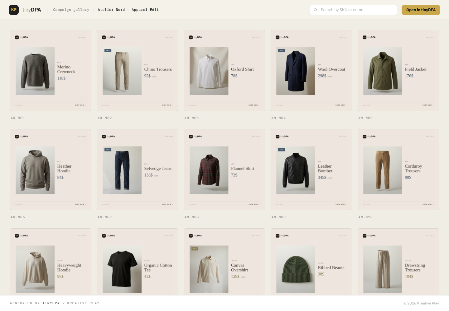Open the Heavyweight Hoodie ad card

click(51, 262)
